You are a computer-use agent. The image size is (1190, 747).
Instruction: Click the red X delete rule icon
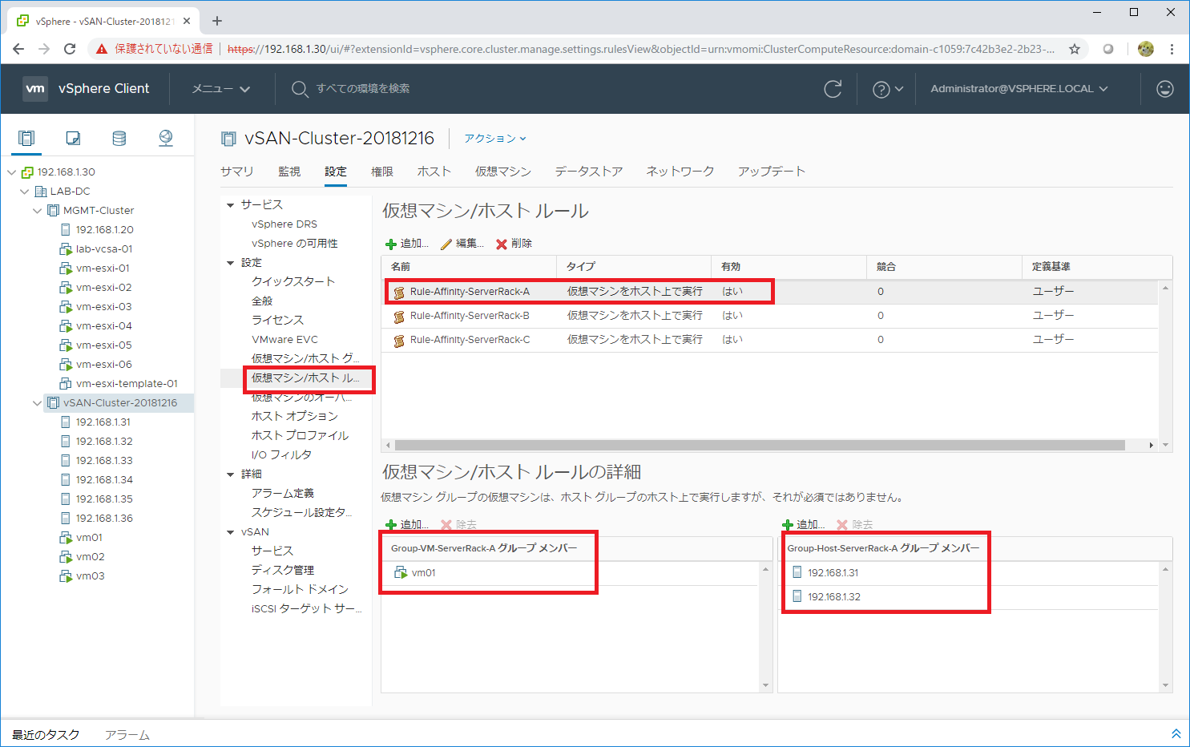point(502,244)
